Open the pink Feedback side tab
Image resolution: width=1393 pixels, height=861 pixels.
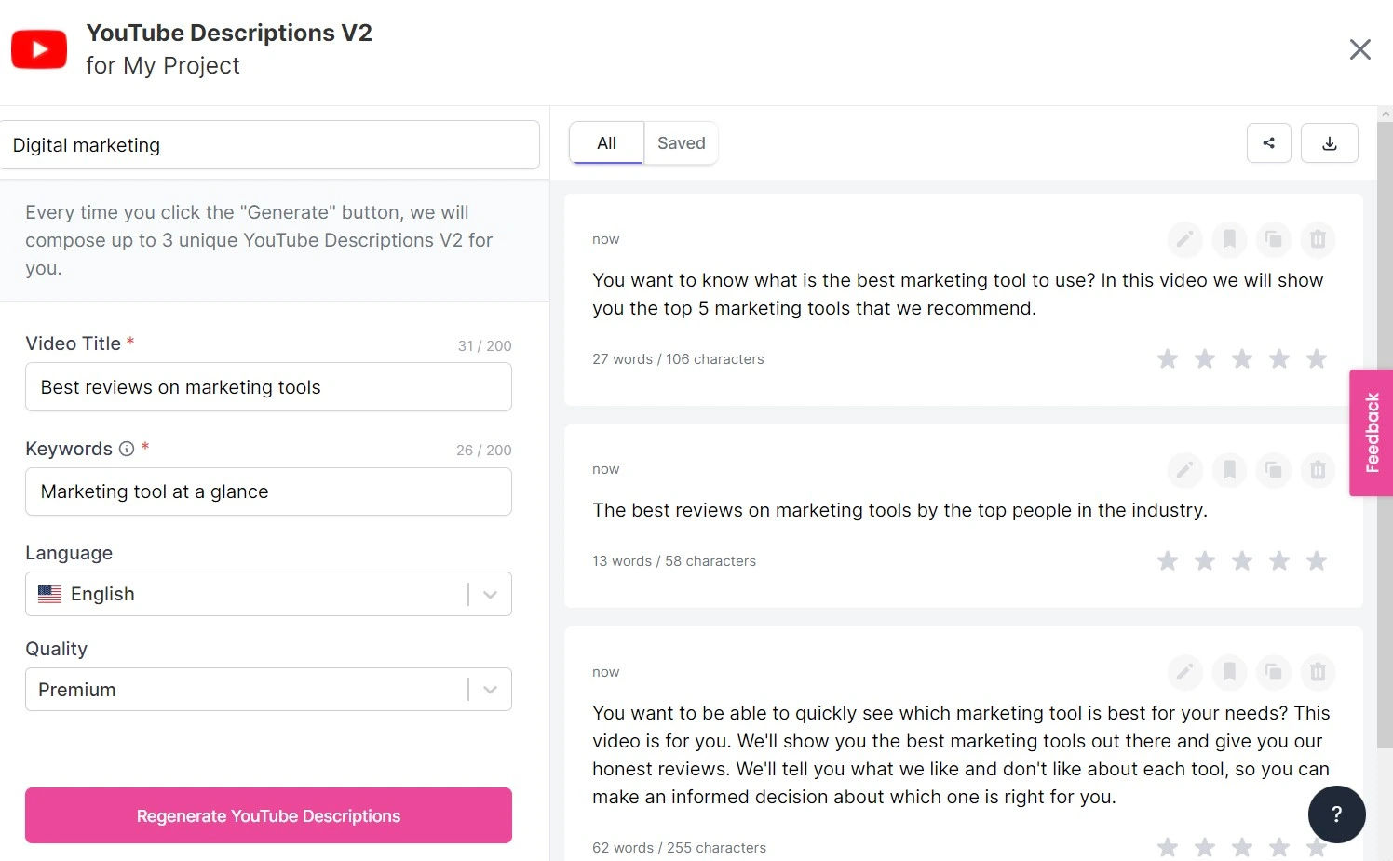(x=1372, y=433)
